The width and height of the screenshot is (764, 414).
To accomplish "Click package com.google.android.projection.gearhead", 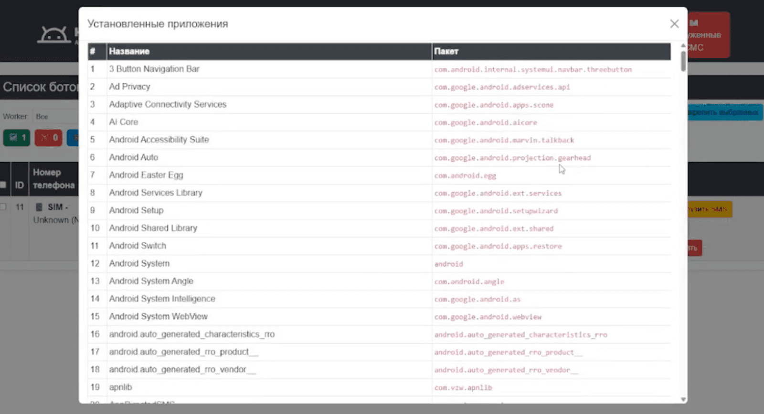I will (x=512, y=158).
